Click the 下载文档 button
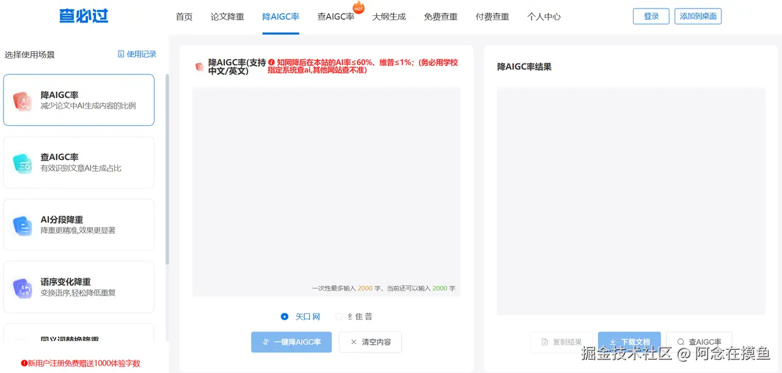 629,342
